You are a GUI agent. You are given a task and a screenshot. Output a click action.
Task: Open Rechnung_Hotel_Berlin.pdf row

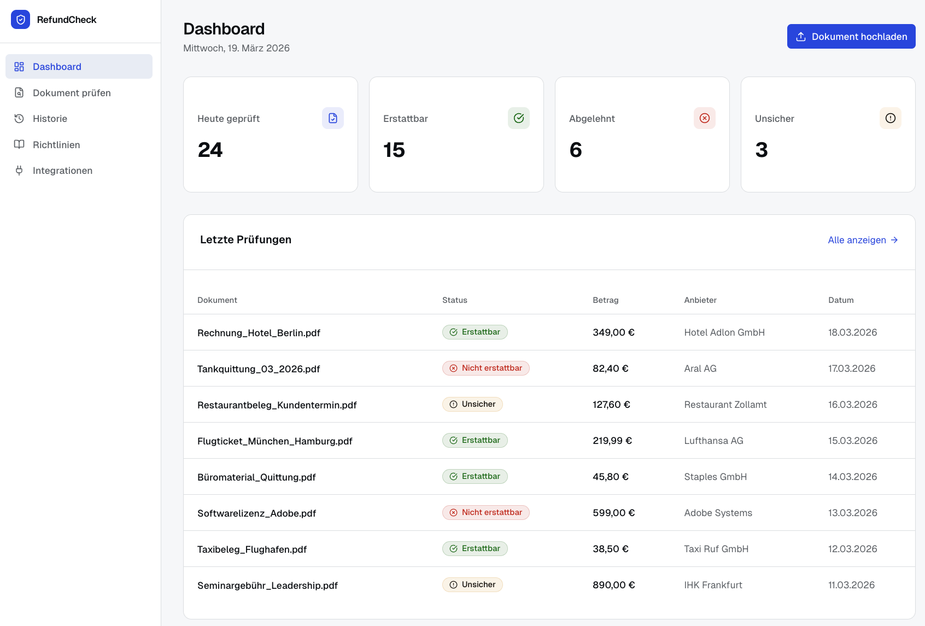(259, 333)
